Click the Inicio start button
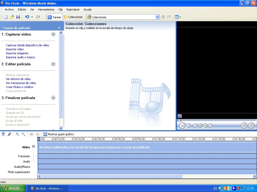Image resolution: width=257 pixels, height=192 pixels. (x=13, y=188)
